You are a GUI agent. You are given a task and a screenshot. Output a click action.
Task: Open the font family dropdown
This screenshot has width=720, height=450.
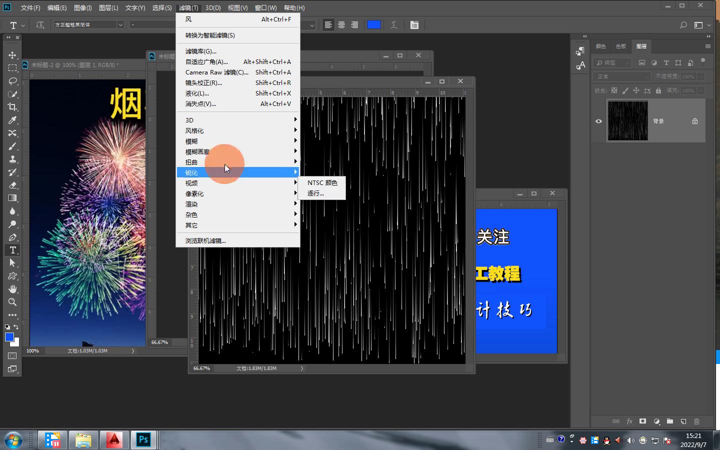120,25
